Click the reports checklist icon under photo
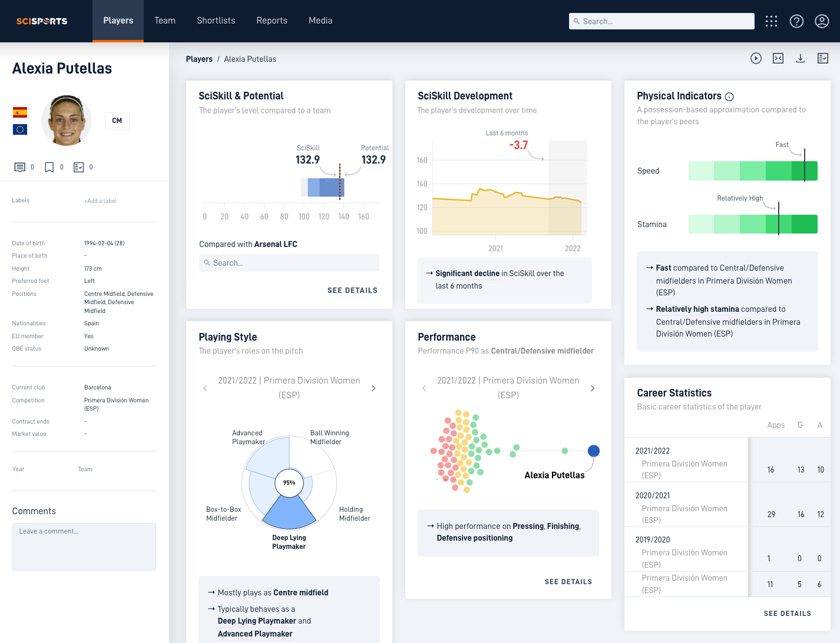Screen dimensions: 840x643 coord(79,167)
